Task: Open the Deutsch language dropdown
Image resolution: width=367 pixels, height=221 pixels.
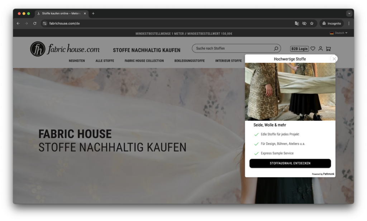Action: tap(338, 33)
